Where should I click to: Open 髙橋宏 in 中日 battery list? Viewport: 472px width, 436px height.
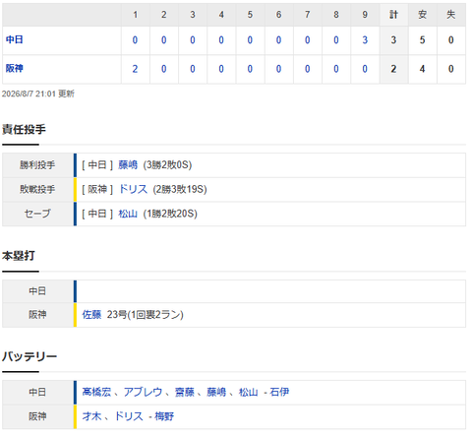[x=96, y=392]
